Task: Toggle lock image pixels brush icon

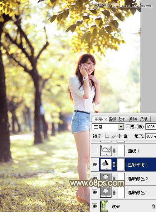Action: (113, 136)
